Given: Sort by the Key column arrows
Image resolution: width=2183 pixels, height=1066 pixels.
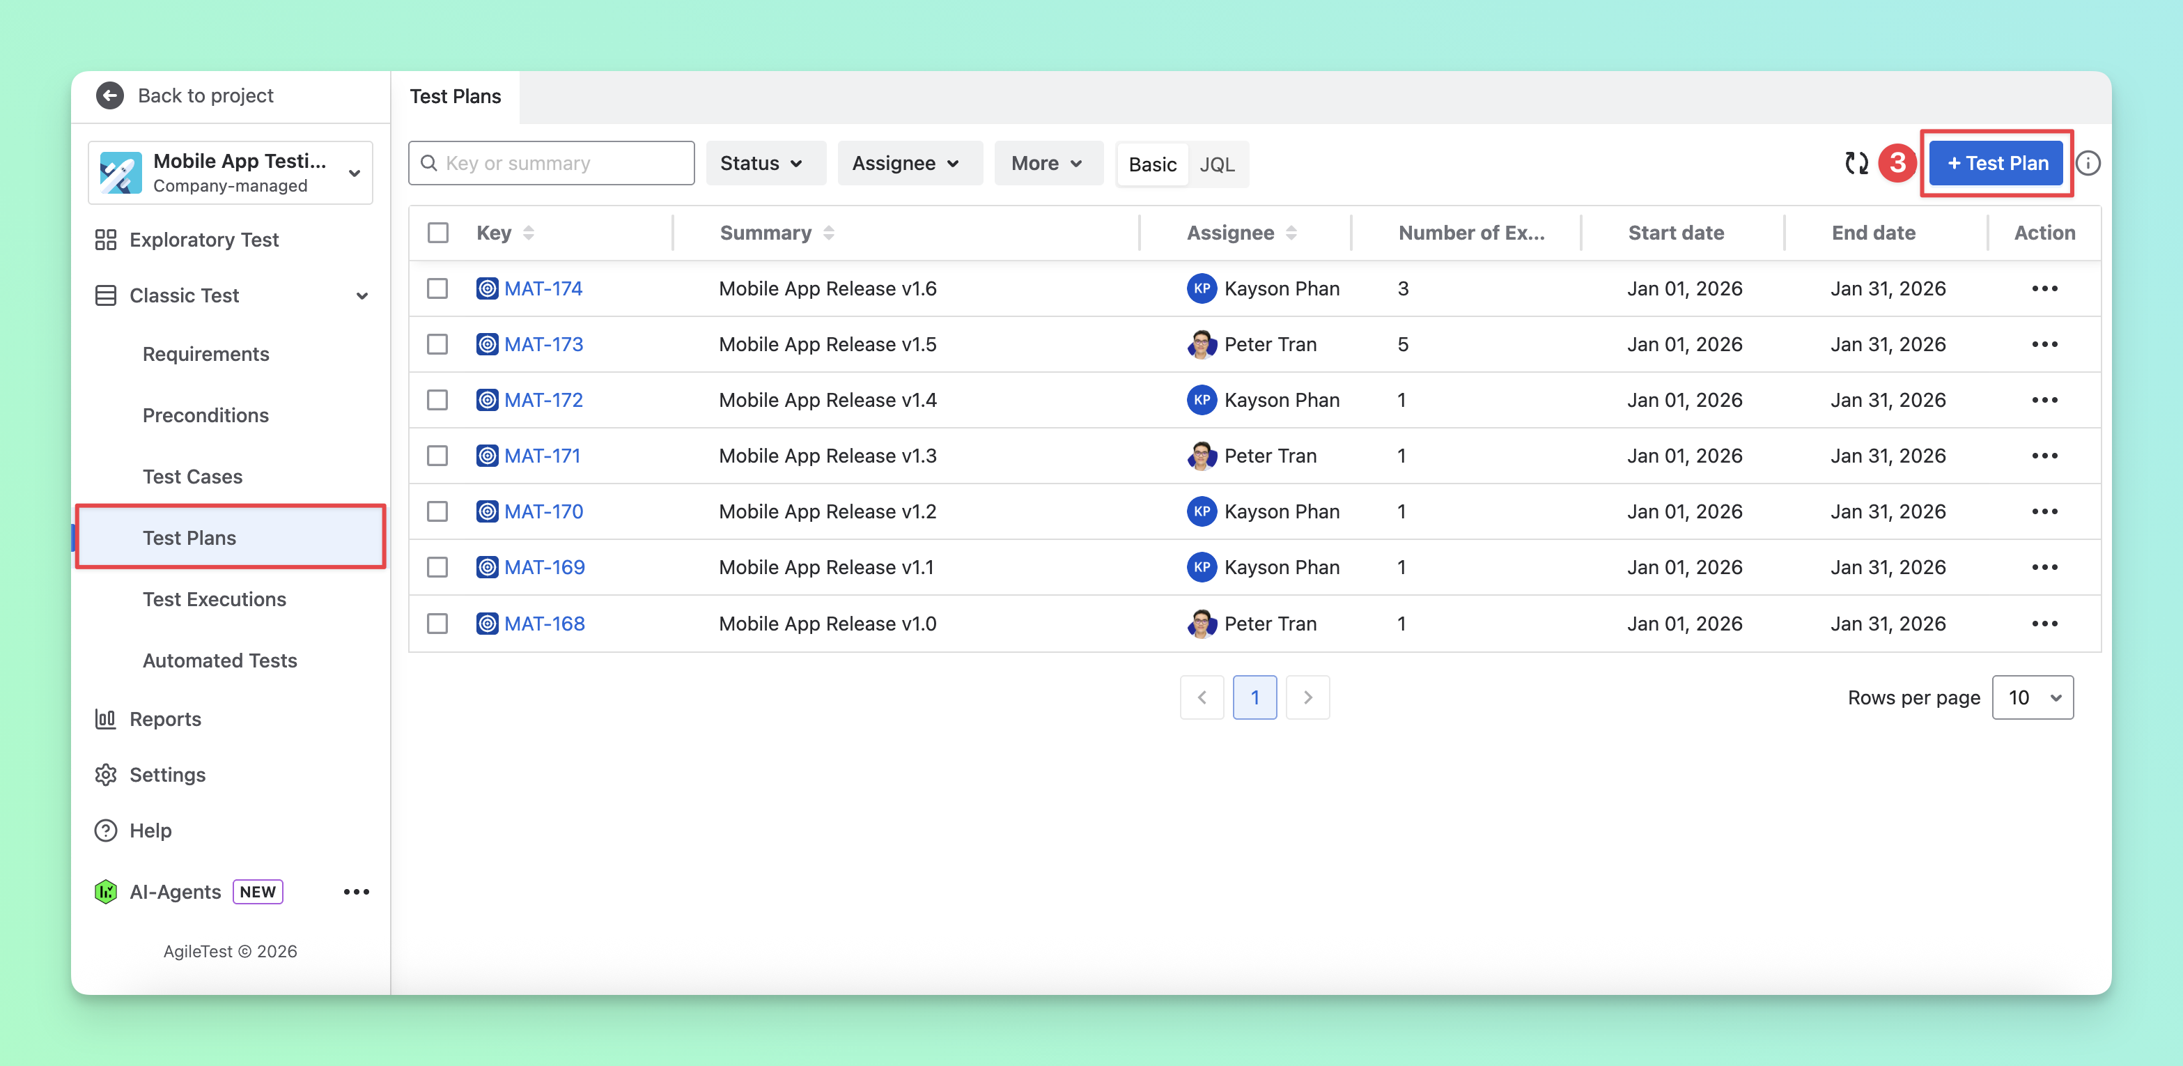Looking at the screenshot, I should pyautogui.click(x=528, y=232).
